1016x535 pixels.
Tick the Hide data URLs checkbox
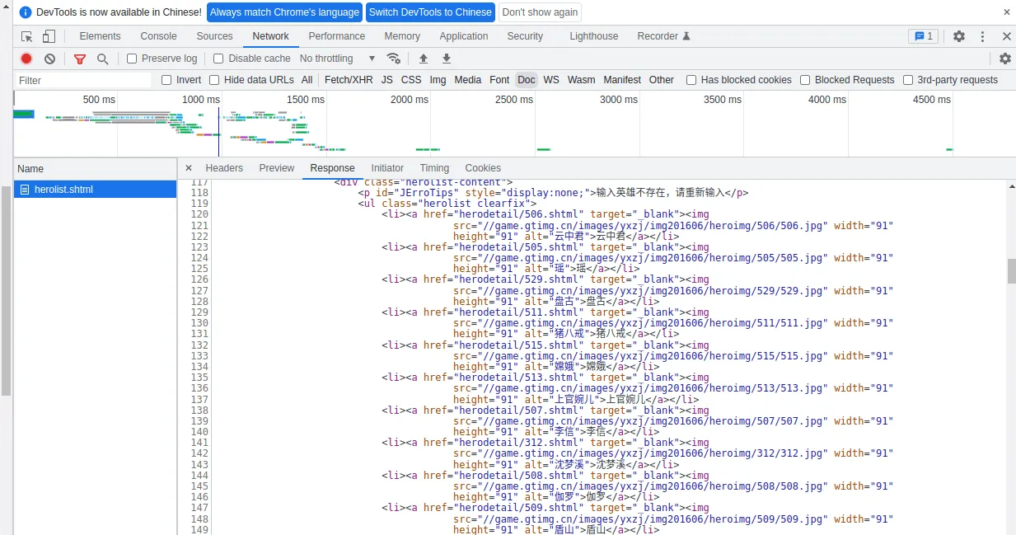[214, 80]
